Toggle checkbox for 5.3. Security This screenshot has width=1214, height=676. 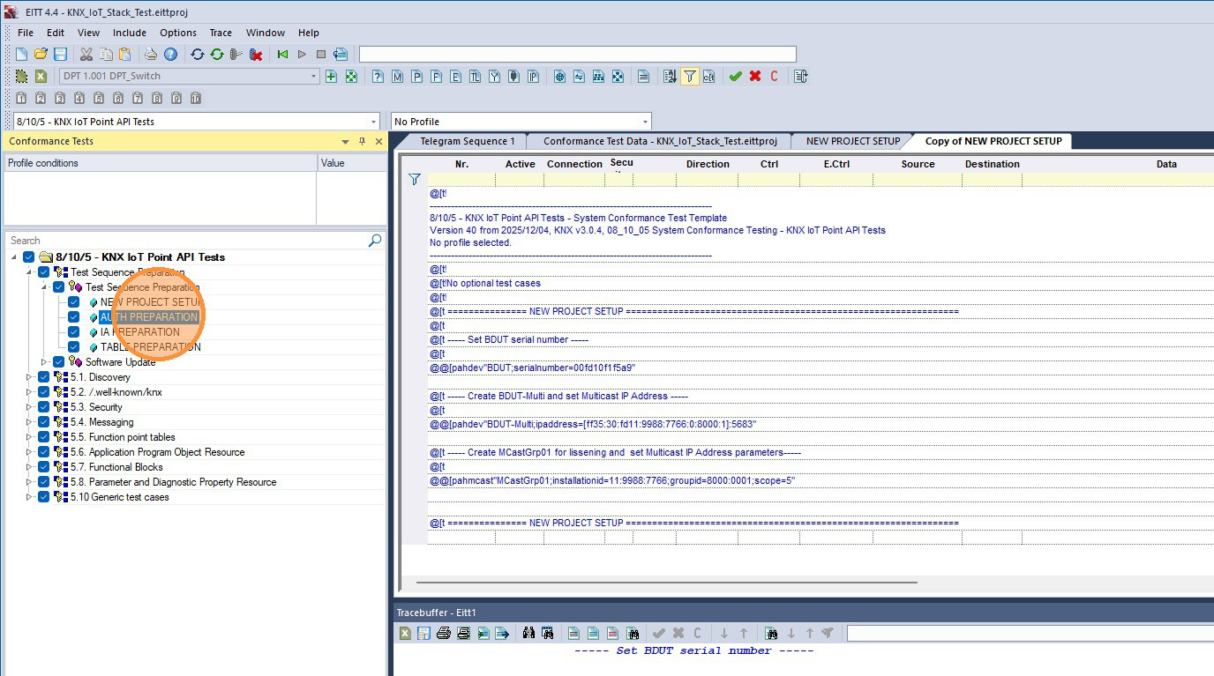(43, 407)
